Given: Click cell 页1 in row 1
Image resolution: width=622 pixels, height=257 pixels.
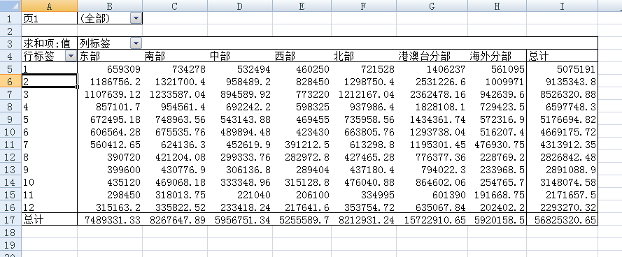Looking at the screenshot, I should point(50,18).
